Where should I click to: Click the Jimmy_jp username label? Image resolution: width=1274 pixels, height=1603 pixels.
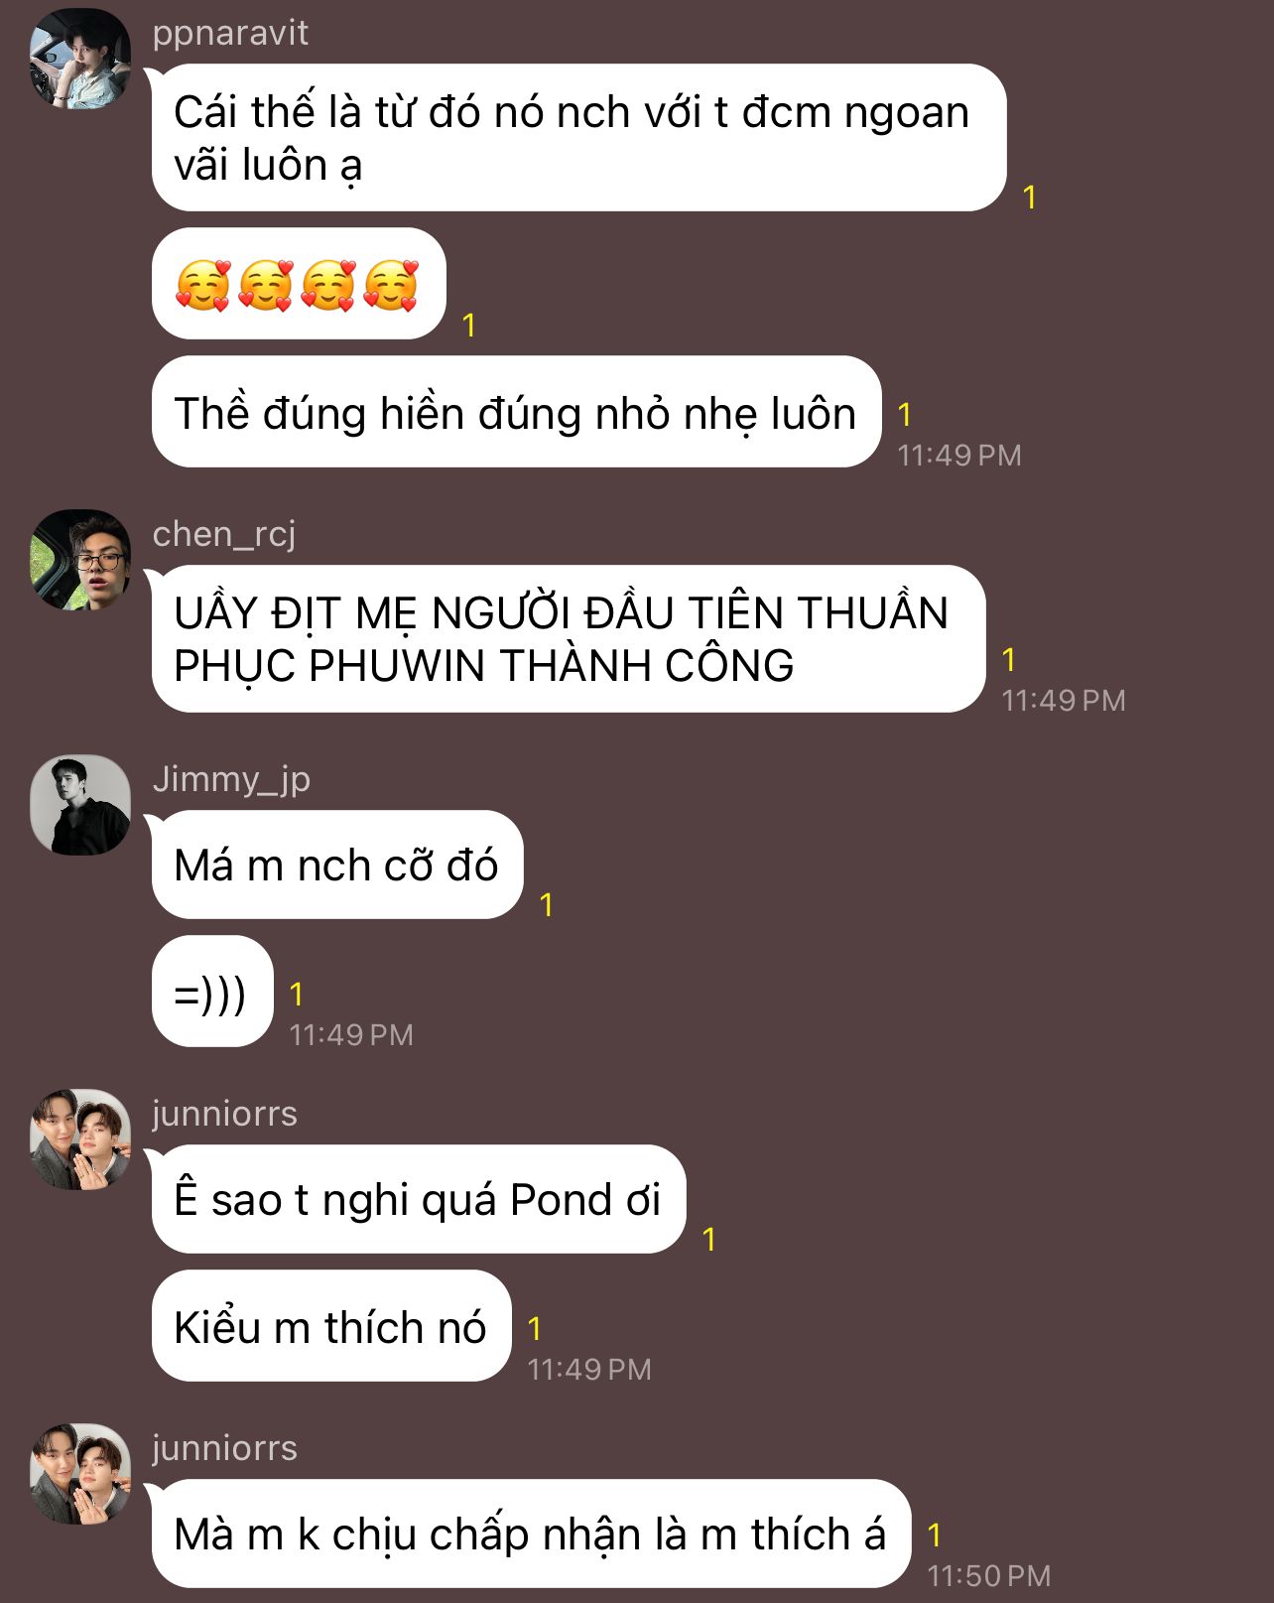(x=231, y=779)
